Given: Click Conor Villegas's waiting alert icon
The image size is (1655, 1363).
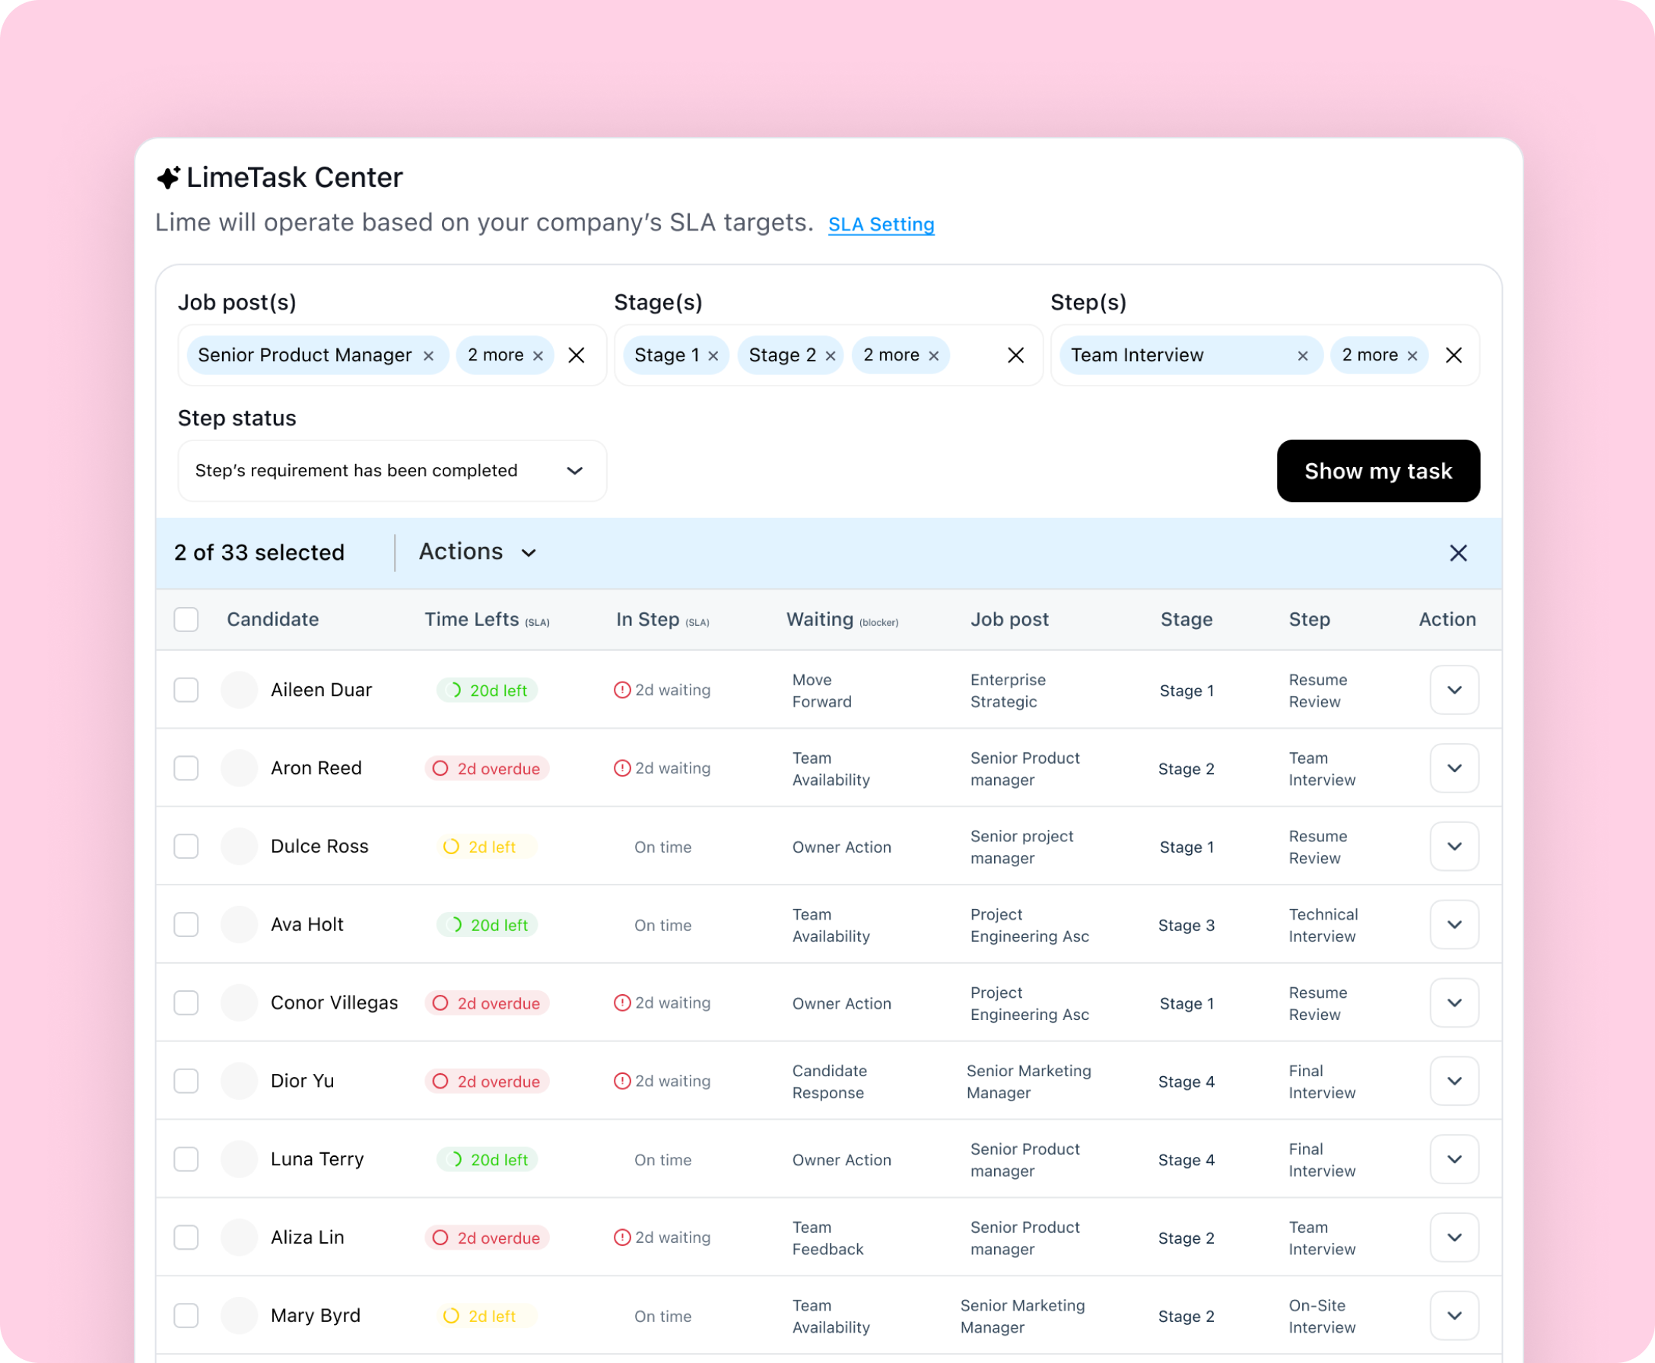Looking at the screenshot, I should click(x=622, y=1002).
